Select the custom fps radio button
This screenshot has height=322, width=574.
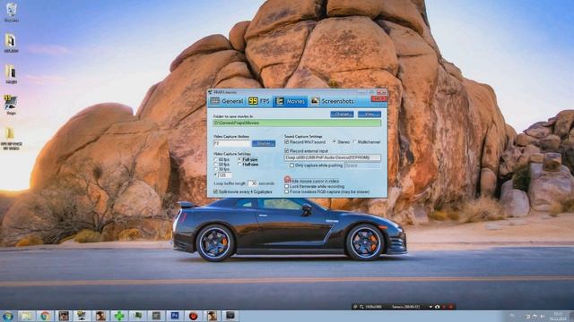click(215, 175)
